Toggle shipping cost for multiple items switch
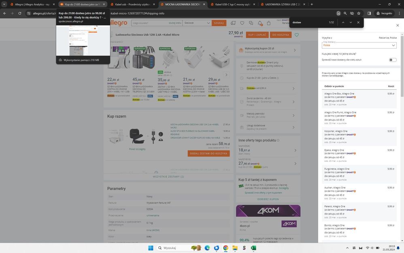The width and height of the screenshot is (404, 253). click(x=392, y=60)
